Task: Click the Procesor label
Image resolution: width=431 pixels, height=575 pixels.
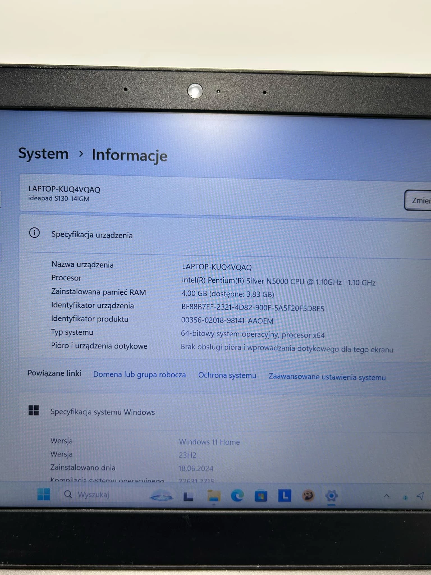Action: [x=66, y=278]
